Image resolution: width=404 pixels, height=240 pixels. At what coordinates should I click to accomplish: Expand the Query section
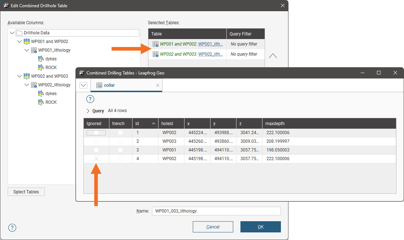point(88,111)
